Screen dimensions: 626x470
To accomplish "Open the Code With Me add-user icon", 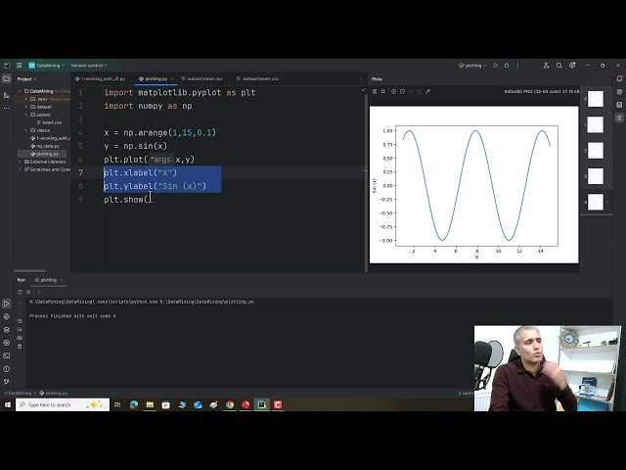I will click(546, 66).
